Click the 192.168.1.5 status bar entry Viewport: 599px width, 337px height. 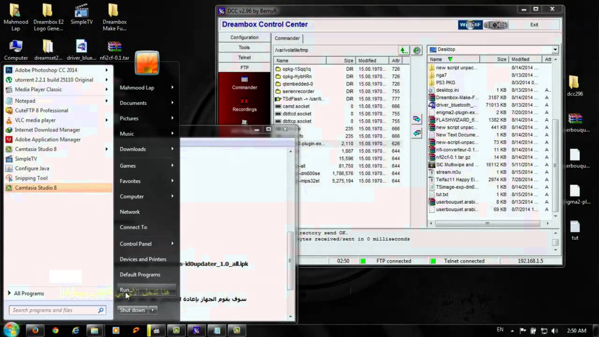pos(530,261)
